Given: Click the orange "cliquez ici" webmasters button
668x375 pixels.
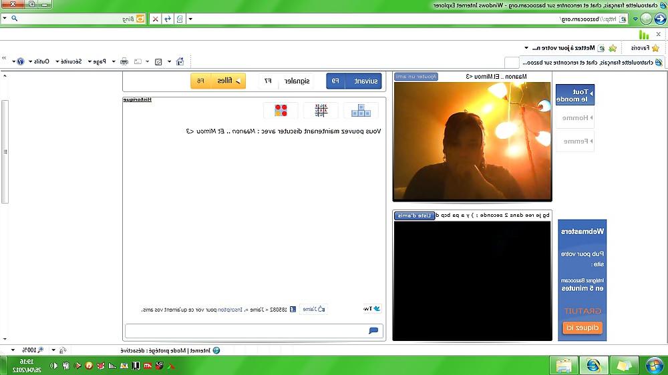Looking at the screenshot, I should 582,328.
